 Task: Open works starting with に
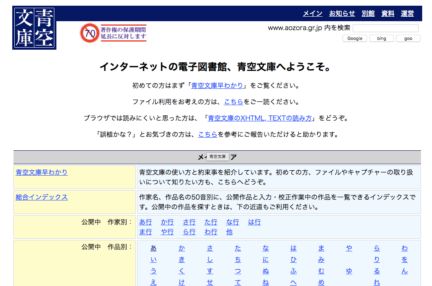pos(266,260)
